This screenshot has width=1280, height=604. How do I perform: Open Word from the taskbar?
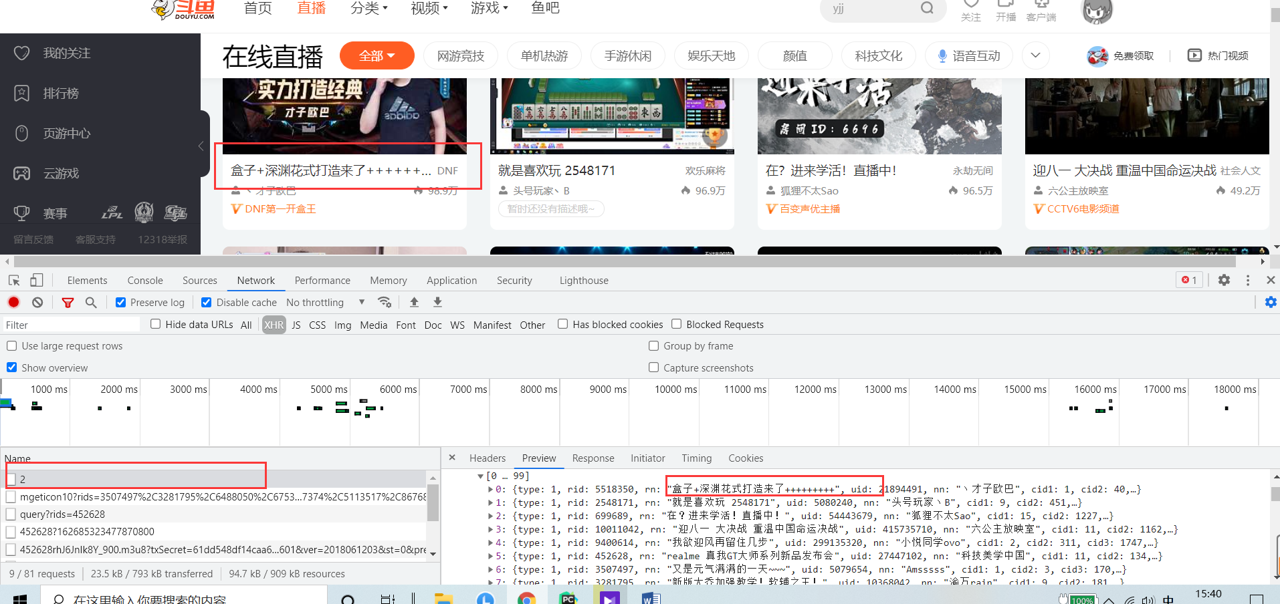650,598
